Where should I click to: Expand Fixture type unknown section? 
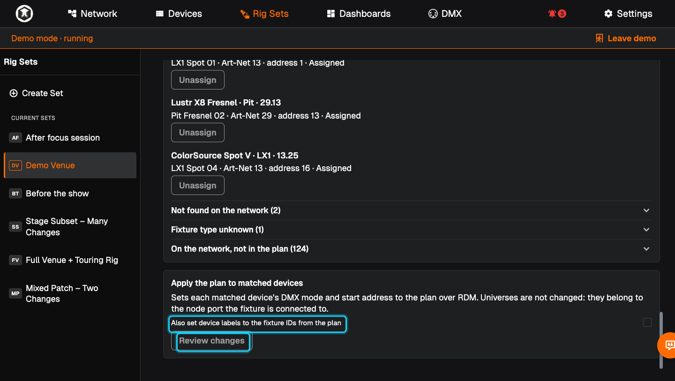tap(411, 230)
